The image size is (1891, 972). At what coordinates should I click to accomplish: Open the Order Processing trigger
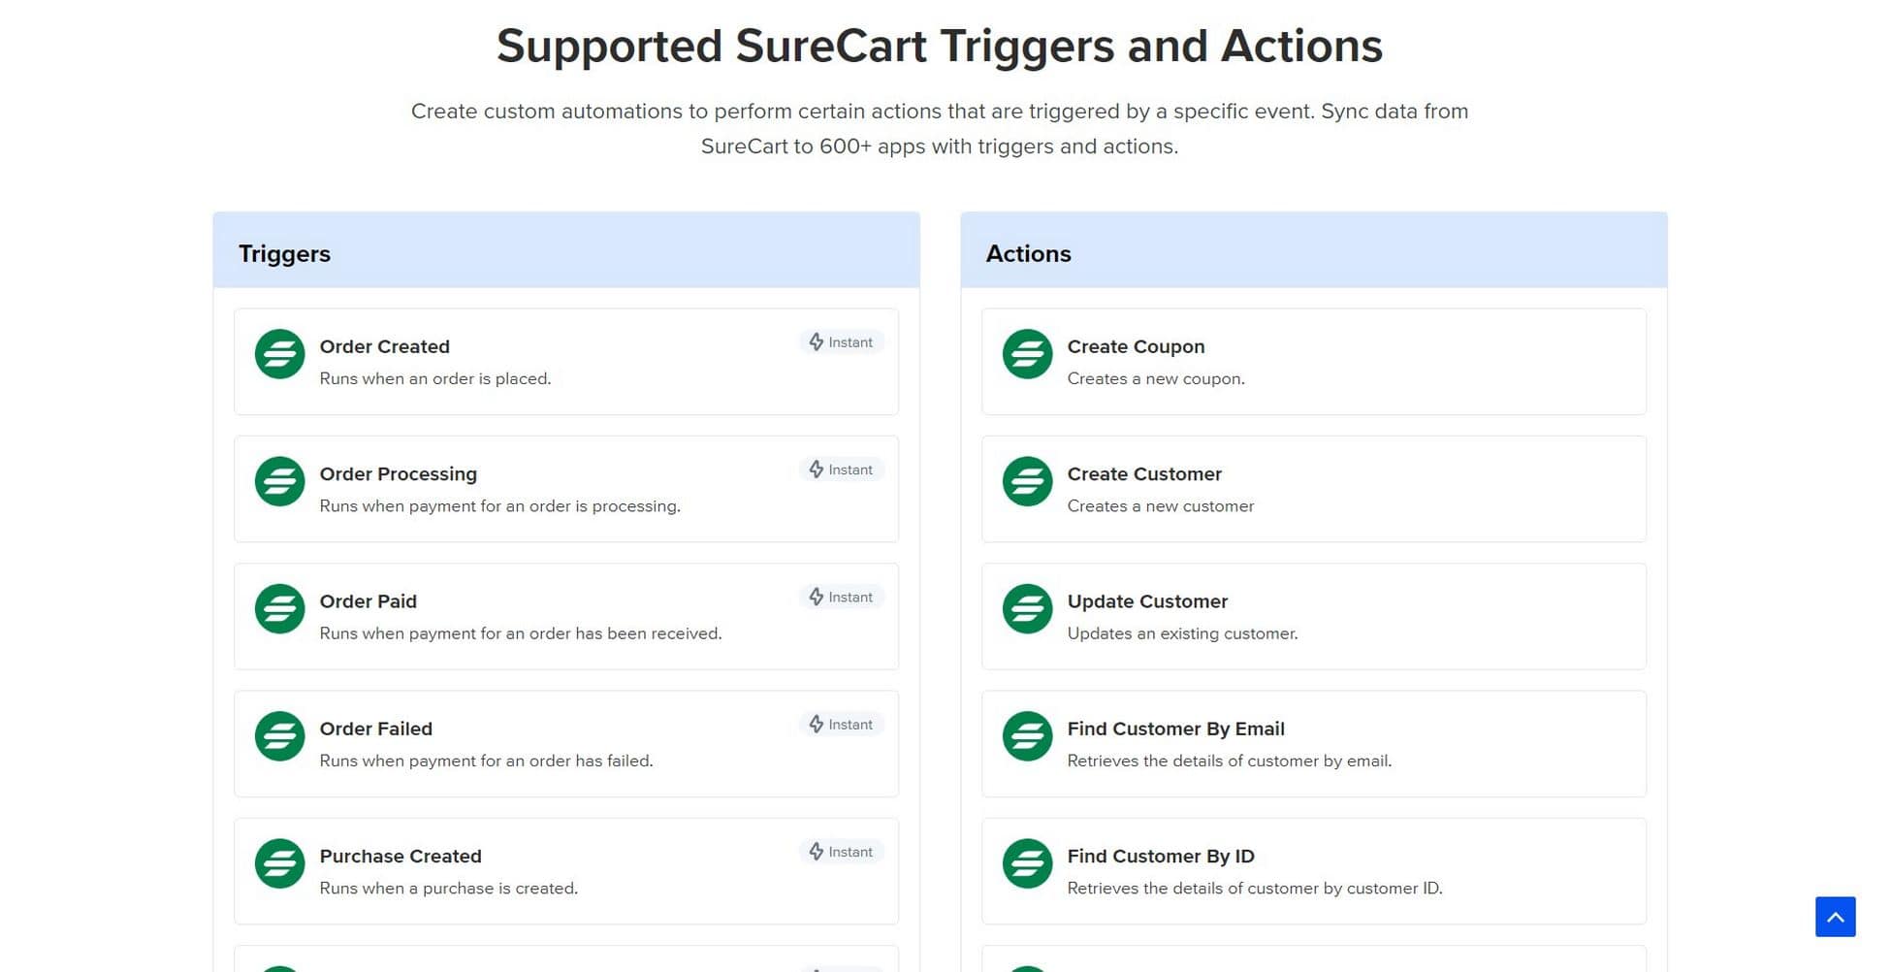point(565,488)
